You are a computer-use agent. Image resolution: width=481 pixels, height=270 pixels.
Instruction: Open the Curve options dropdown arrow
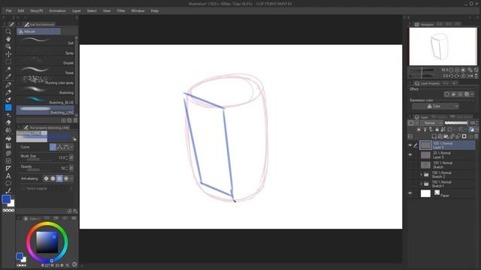(71, 147)
